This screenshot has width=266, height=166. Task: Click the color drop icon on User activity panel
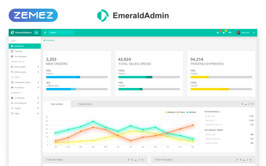(242, 104)
